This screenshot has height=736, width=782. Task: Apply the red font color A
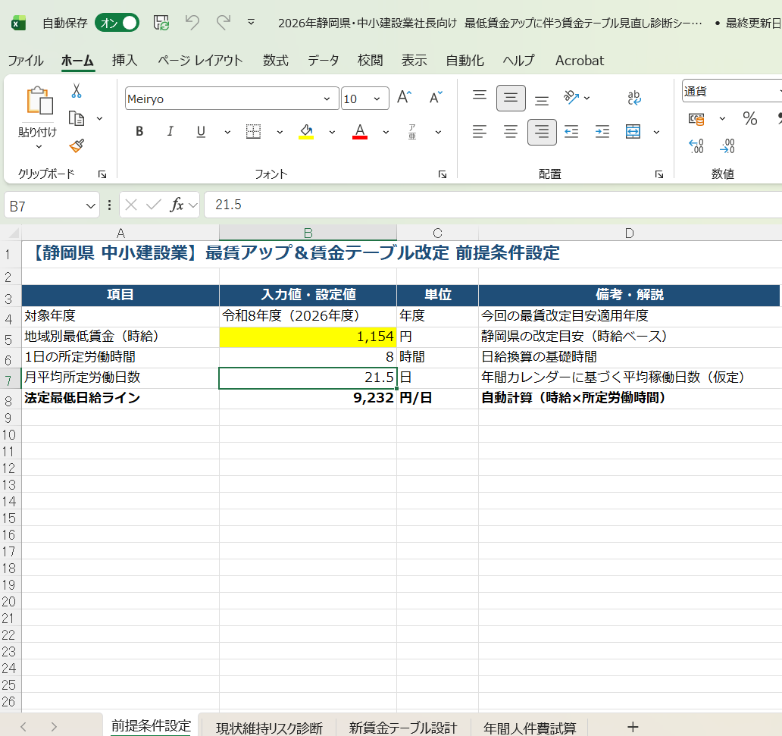[360, 132]
